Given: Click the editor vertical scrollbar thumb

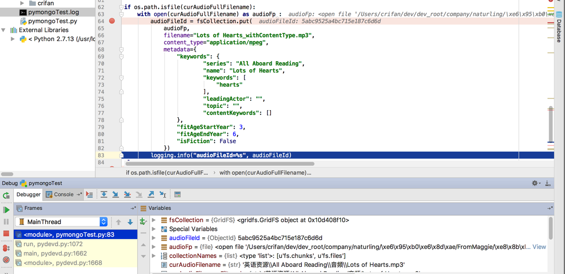Looking at the screenshot, I should pyautogui.click(x=550, y=124).
